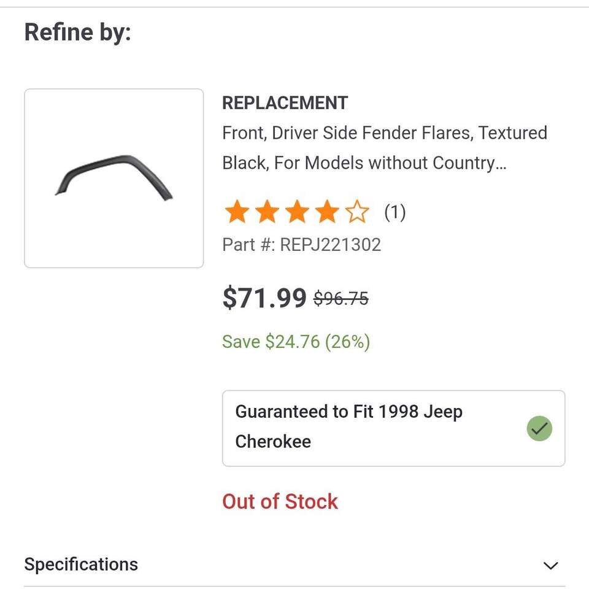Image resolution: width=589 pixels, height=589 pixels.
Task: Click the green checkmark on the fitment box
Action: (x=539, y=428)
